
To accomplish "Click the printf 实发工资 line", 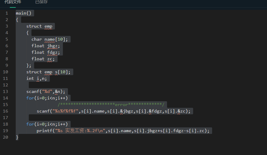I will [x=123, y=131].
